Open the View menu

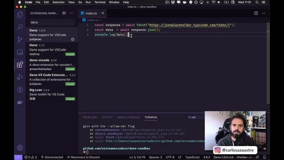(x=71, y=2)
